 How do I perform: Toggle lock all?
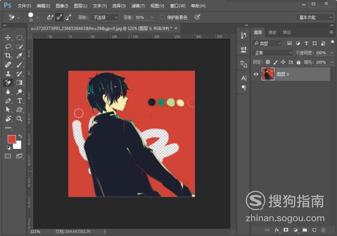[x=299, y=62]
